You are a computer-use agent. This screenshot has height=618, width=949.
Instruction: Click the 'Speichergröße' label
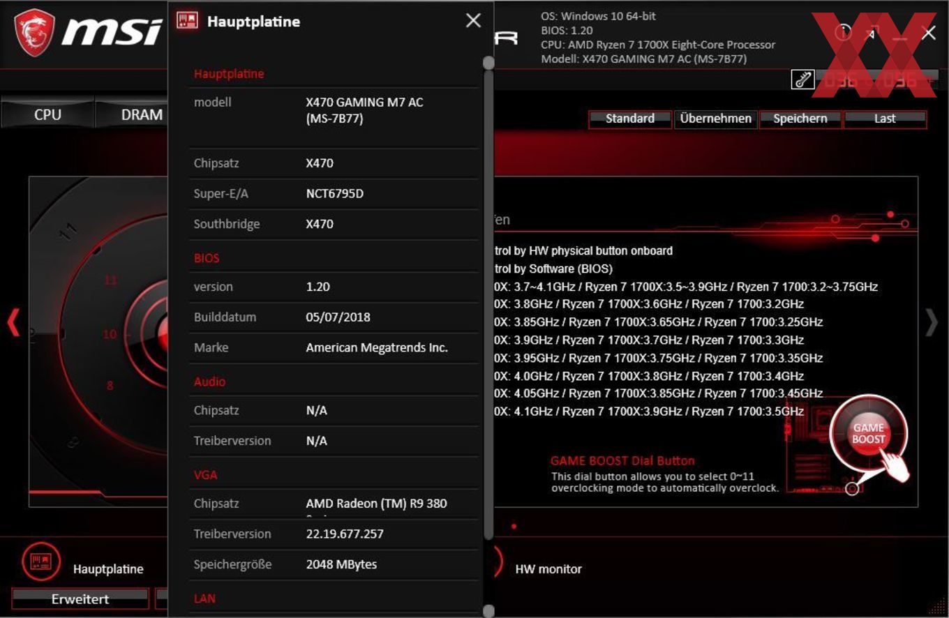232,565
